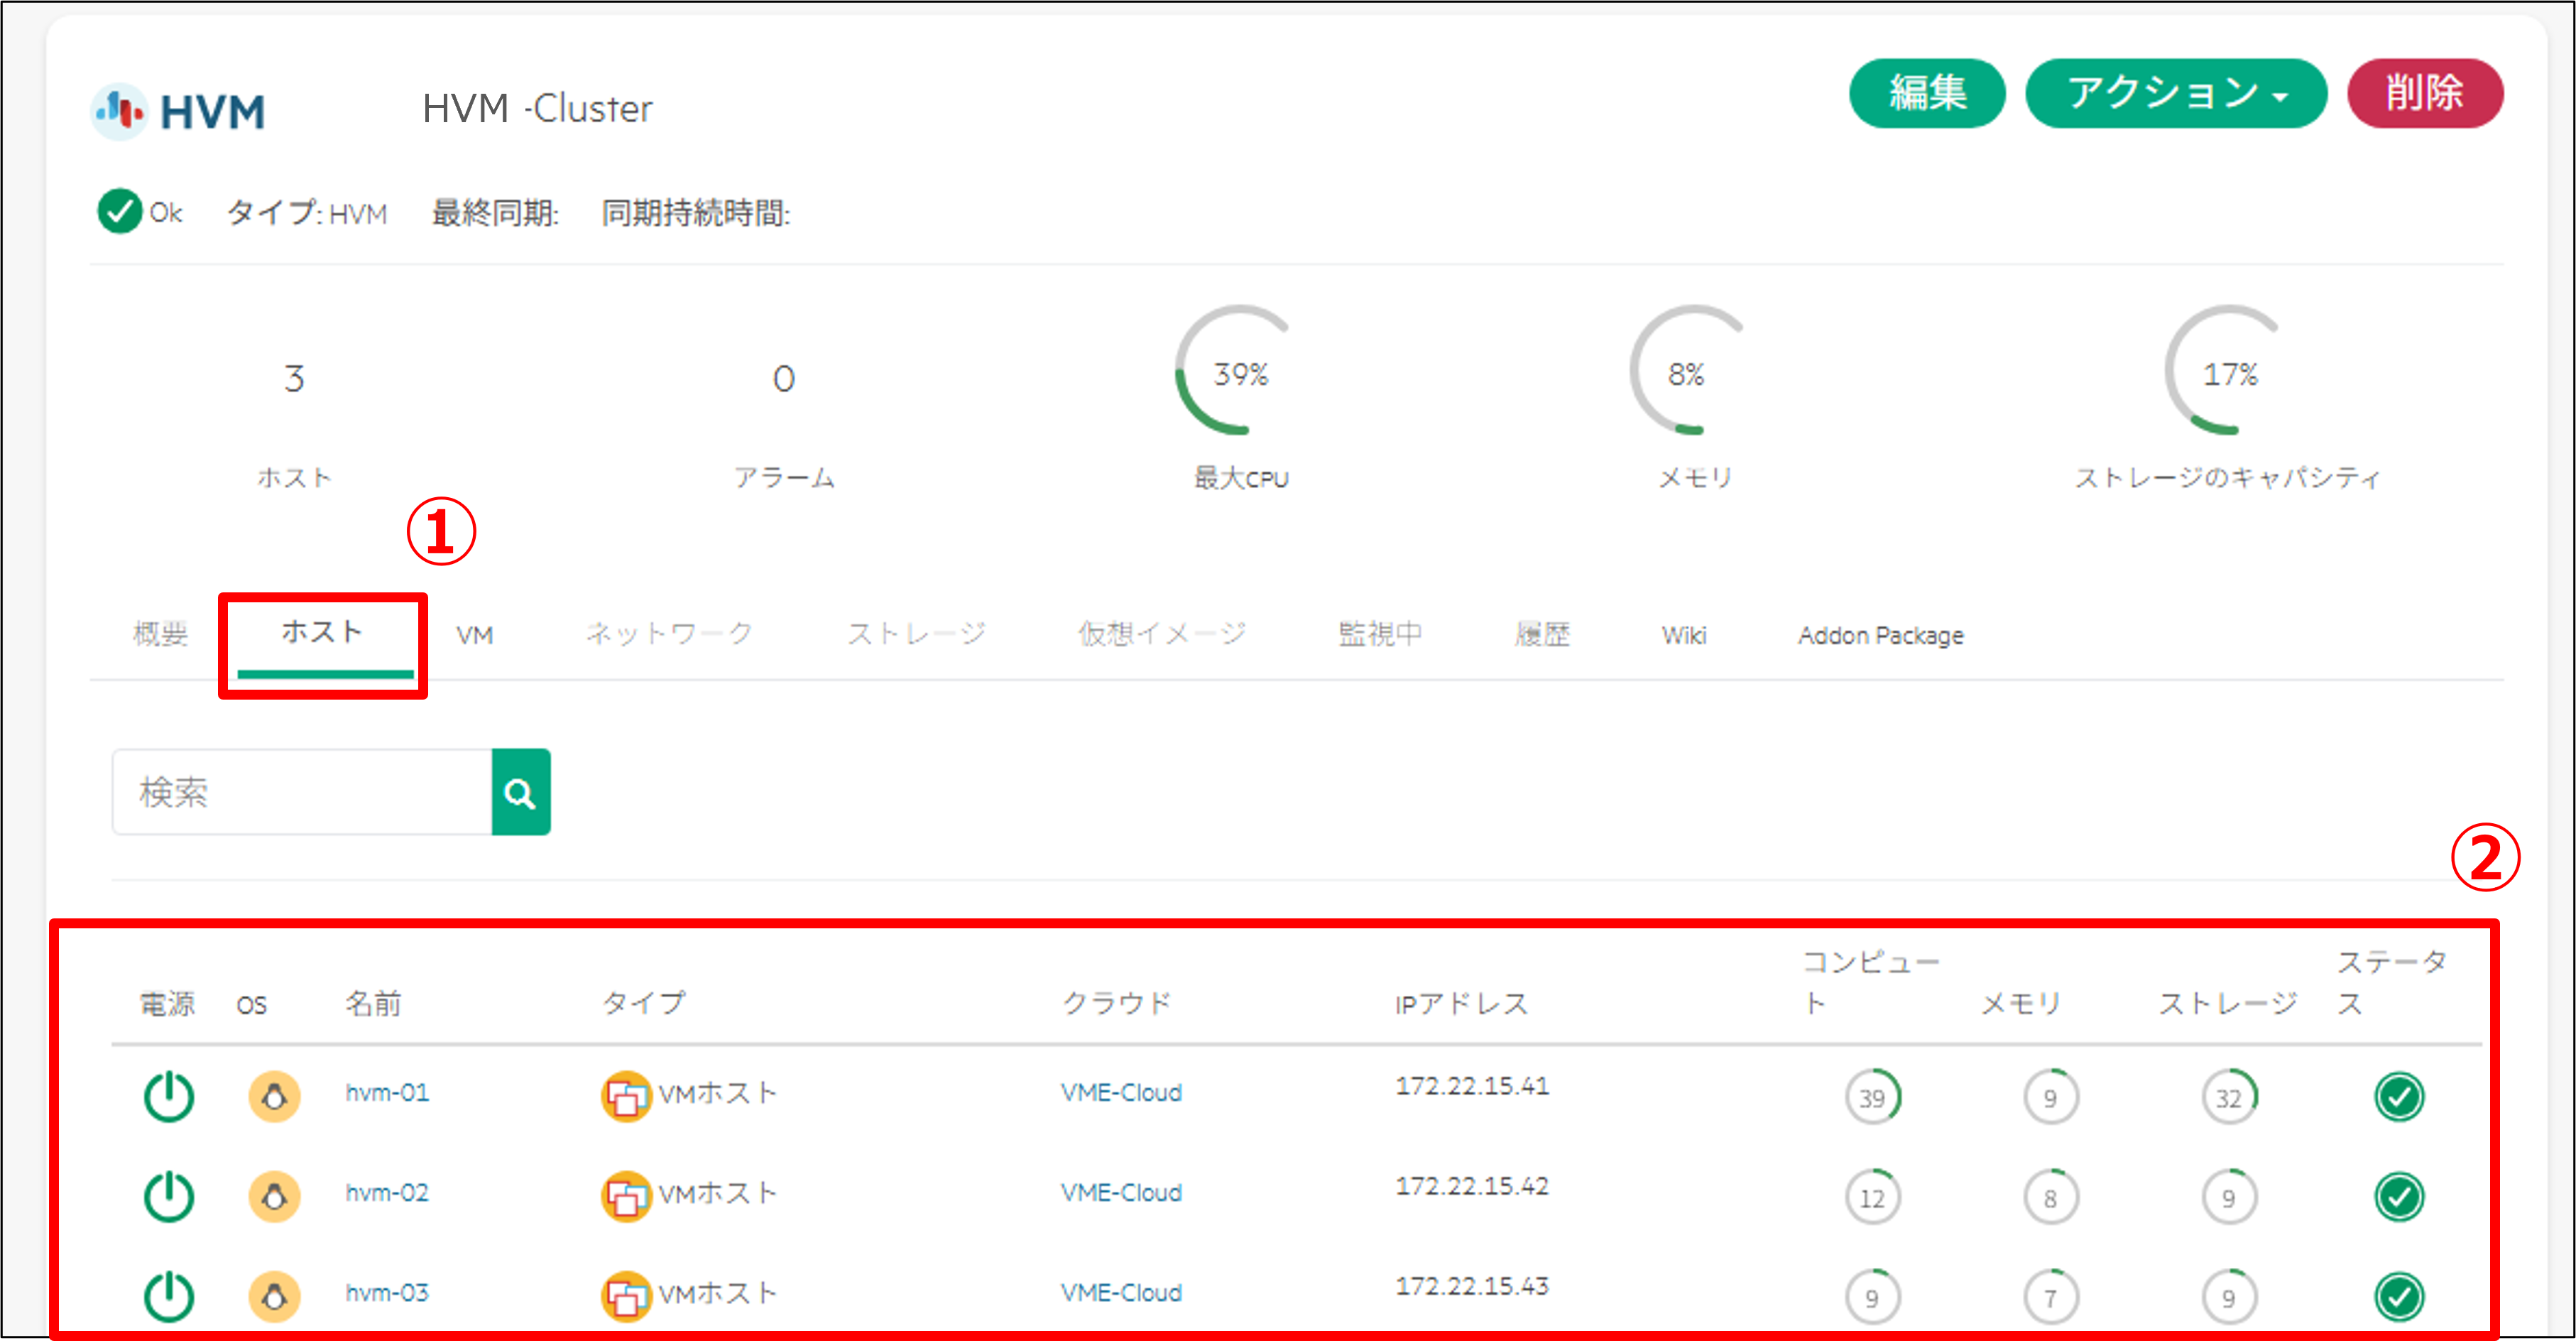Open the ネットワーク tab
This screenshot has height=1341, width=2576.
[669, 634]
